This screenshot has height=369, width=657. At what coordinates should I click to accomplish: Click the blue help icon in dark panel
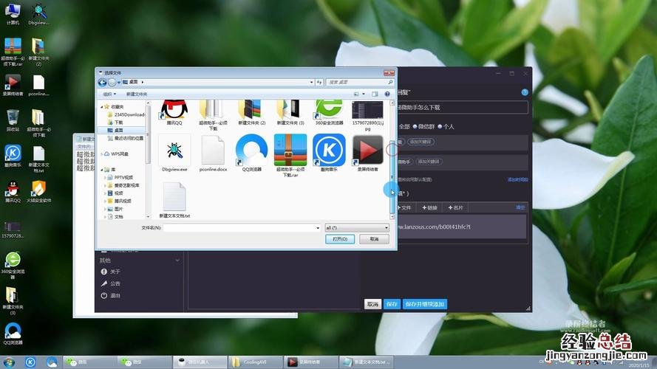pyautogui.click(x=525, y=92)
